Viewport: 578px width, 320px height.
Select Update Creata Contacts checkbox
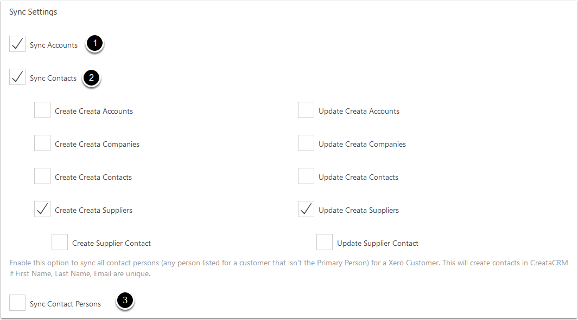point(306,176)
